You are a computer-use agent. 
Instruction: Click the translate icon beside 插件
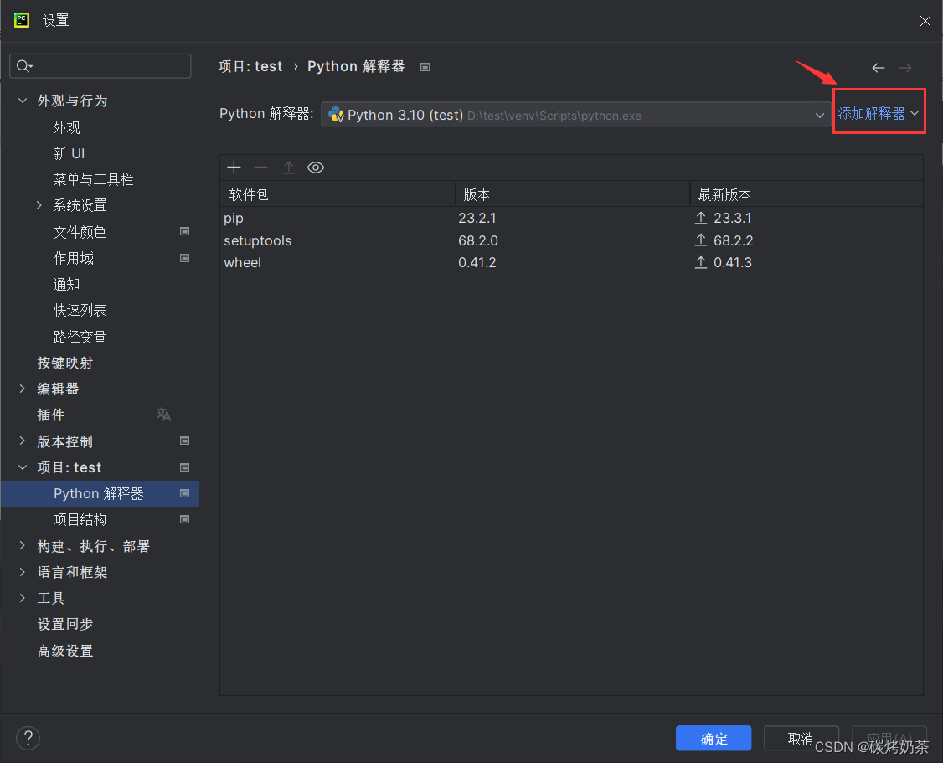(x=163, y=415)
